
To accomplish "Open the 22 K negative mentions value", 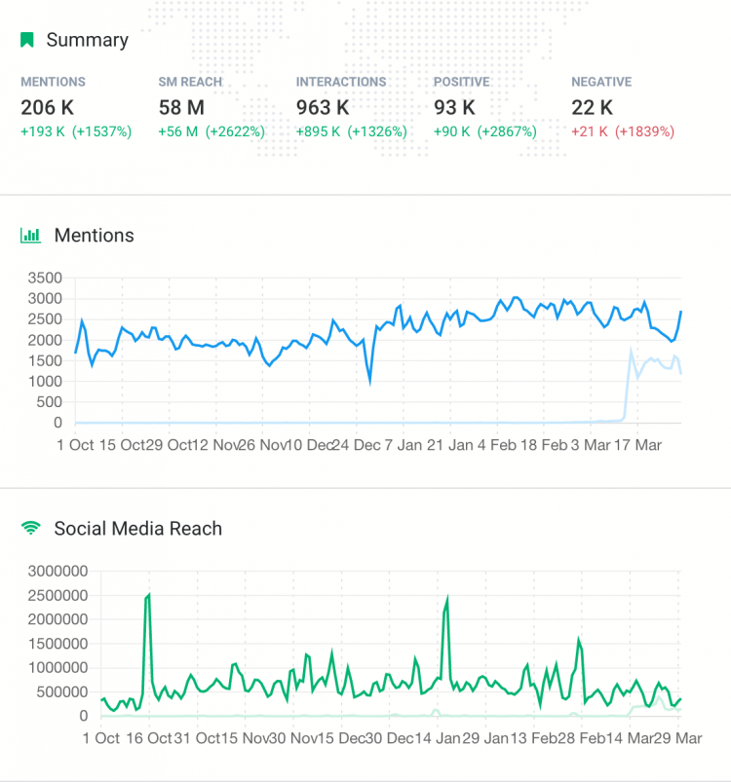I will (x=592, y=107).
